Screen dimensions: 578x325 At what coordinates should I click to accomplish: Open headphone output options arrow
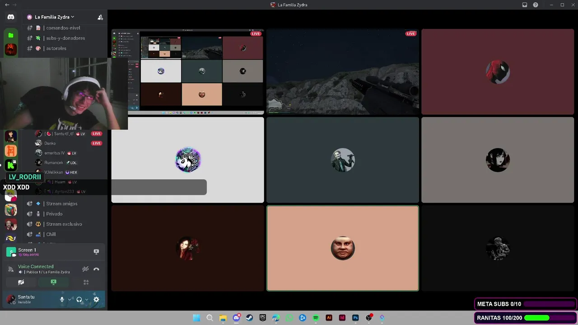(87, 299)
